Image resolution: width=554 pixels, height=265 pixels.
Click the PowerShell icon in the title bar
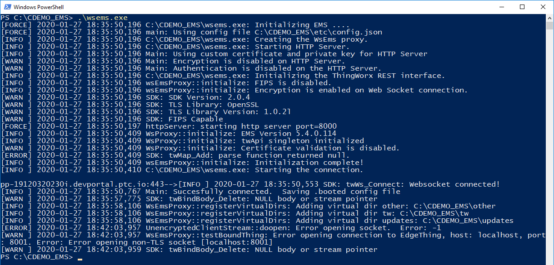[7, 7]
